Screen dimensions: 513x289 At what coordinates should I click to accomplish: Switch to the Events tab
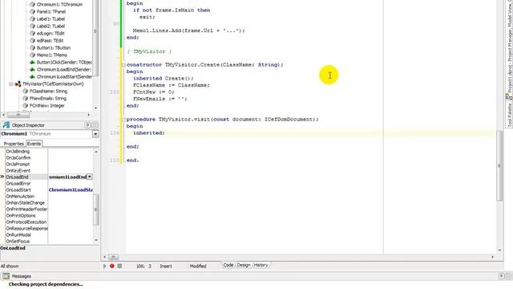(34, 144)
